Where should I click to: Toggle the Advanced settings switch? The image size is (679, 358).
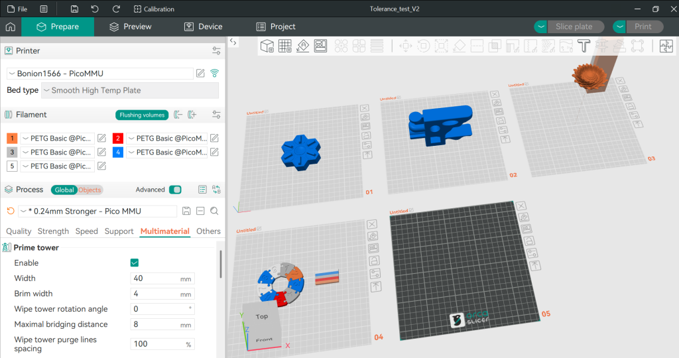point(175,190)
